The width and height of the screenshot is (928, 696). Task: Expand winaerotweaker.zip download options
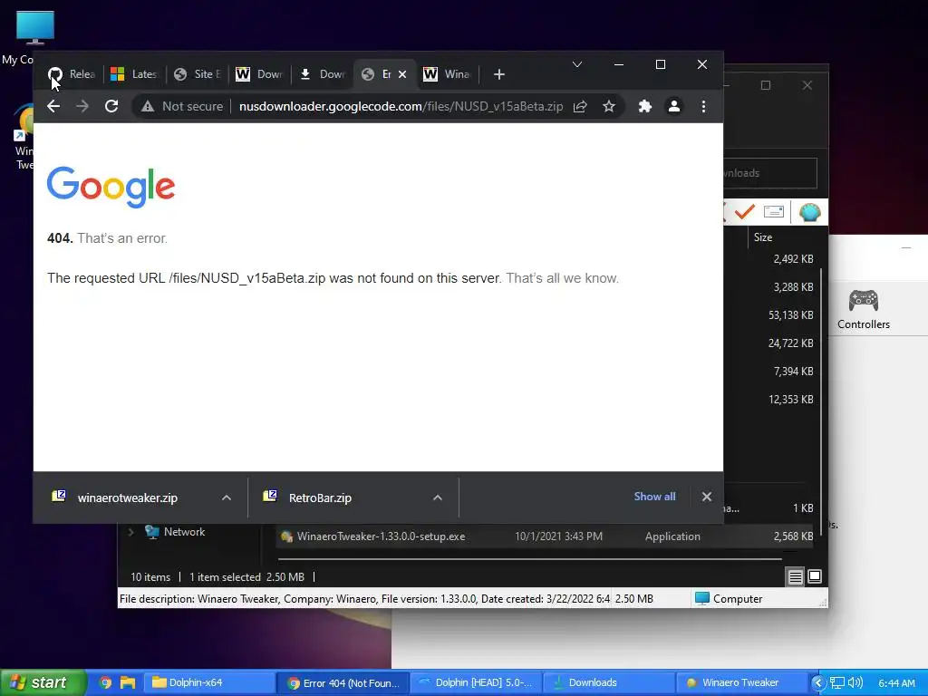[x=226, y=498]
